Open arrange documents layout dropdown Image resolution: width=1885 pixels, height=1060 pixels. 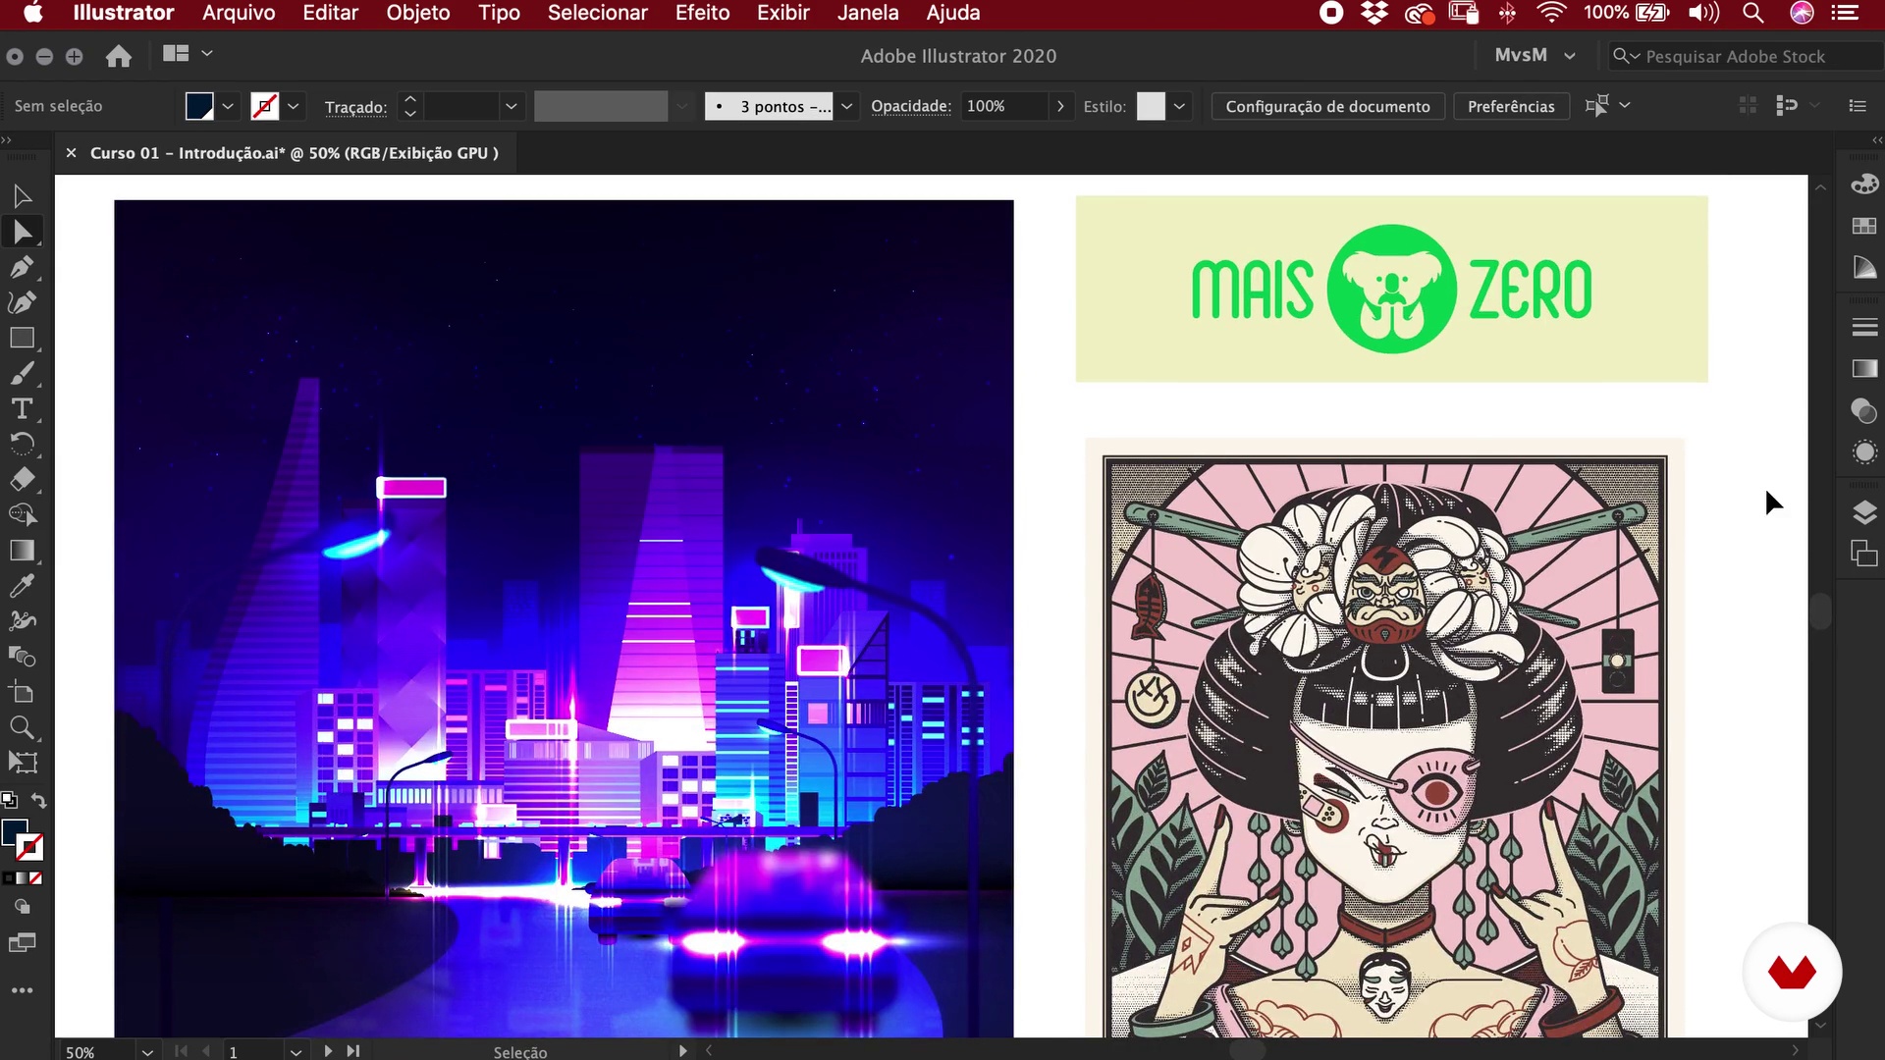click(187, 54)
